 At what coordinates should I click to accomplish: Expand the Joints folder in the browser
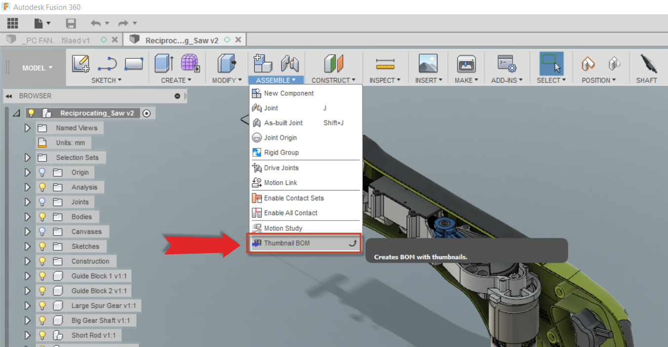28,201
